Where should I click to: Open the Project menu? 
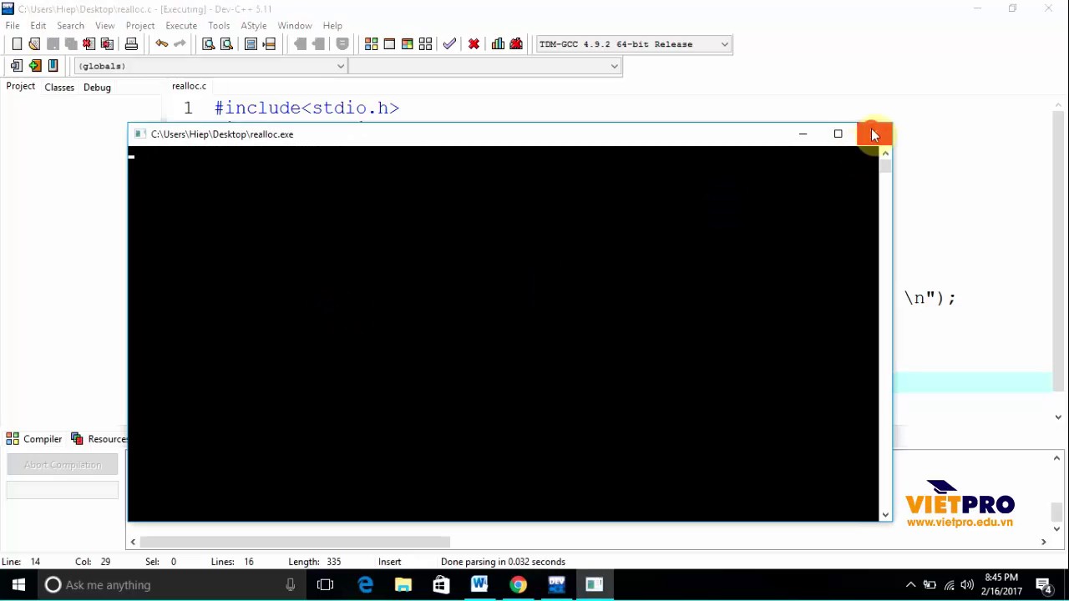coord(140,26)
